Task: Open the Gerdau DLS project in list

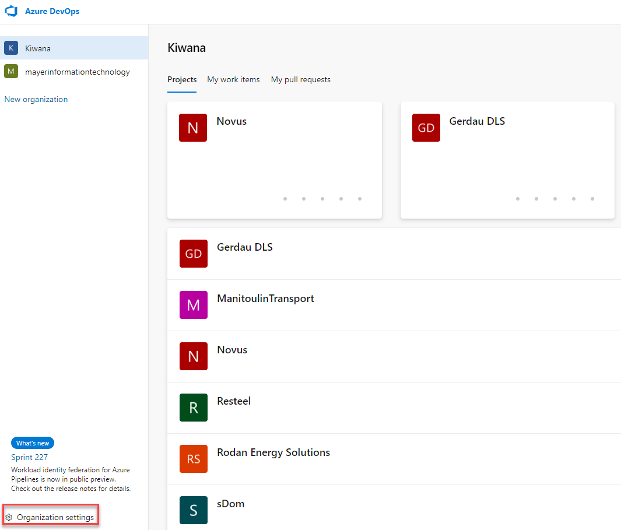Action: coord(245,247)
